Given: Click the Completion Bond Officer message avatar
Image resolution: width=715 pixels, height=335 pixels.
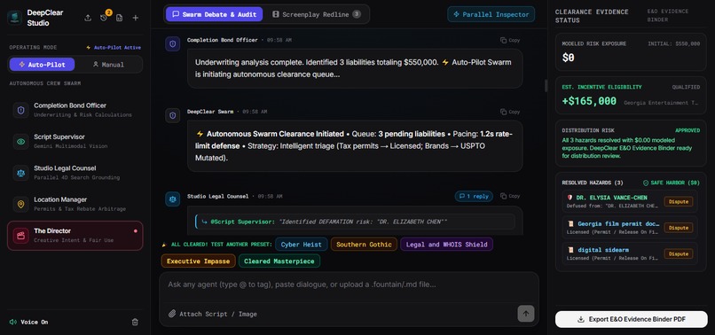Looking at the screenshot, I should (x=172, y=43).
